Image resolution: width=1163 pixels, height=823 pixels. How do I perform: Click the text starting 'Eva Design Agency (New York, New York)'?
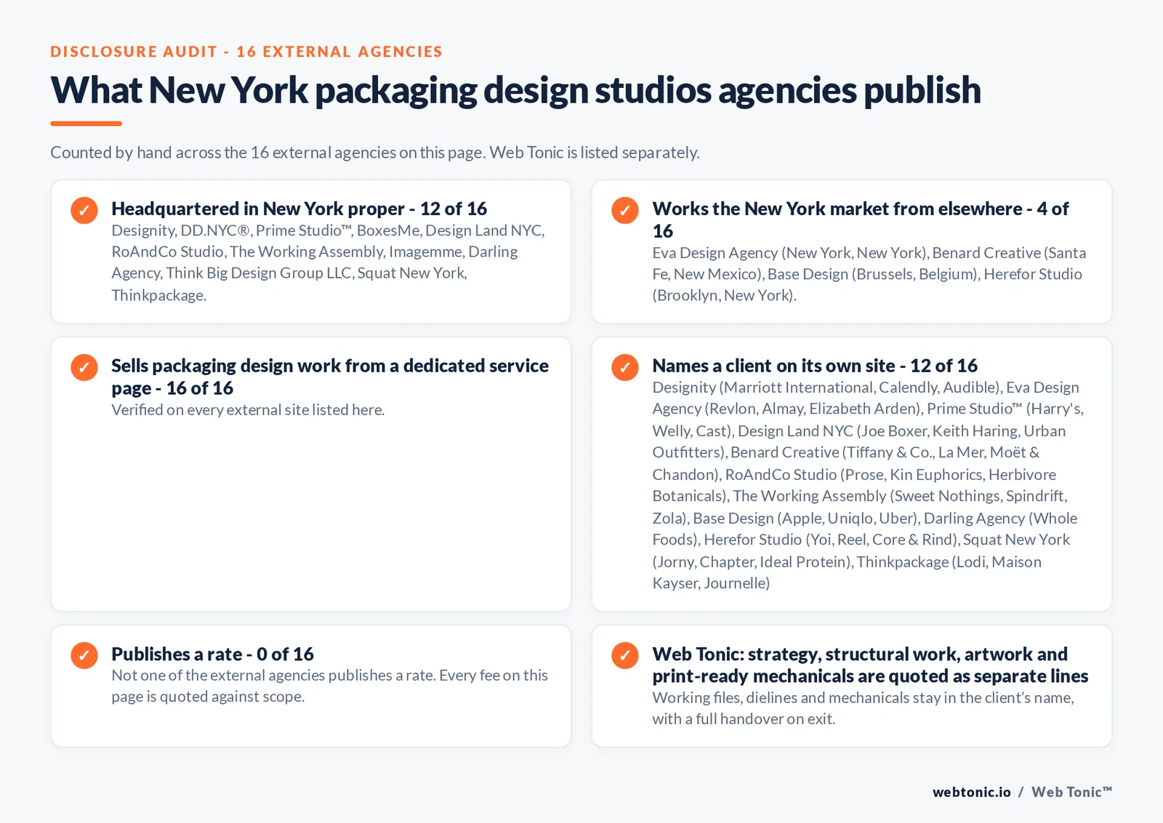point(869,274)
